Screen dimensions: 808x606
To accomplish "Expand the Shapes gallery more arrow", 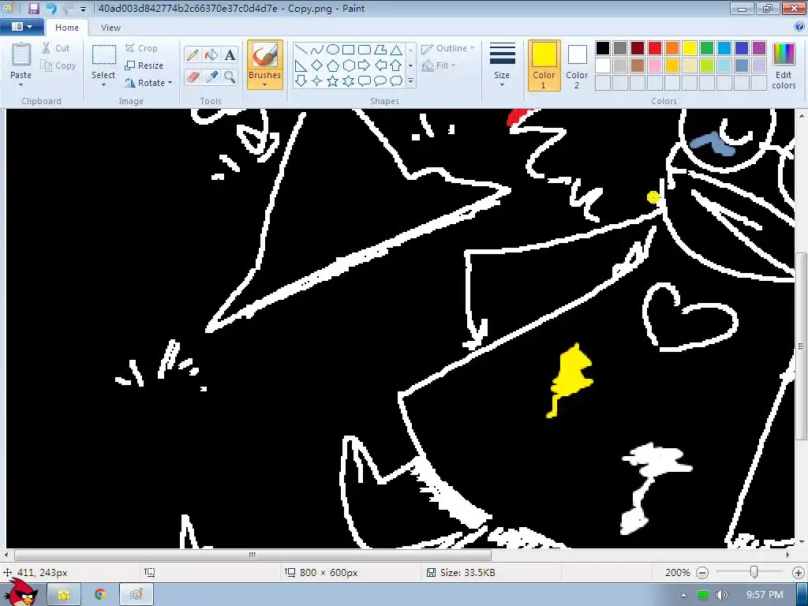I will coord(410,81).
